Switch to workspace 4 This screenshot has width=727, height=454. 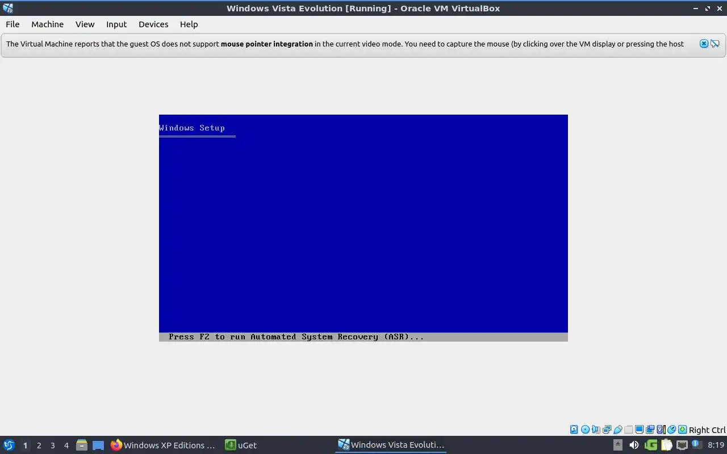(x=66, y=445)
